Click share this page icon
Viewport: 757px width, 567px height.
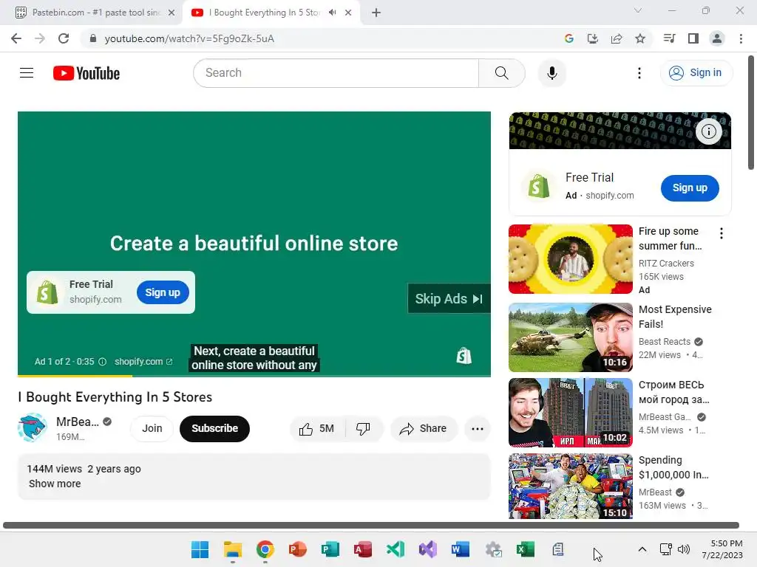tap(616, 38)
